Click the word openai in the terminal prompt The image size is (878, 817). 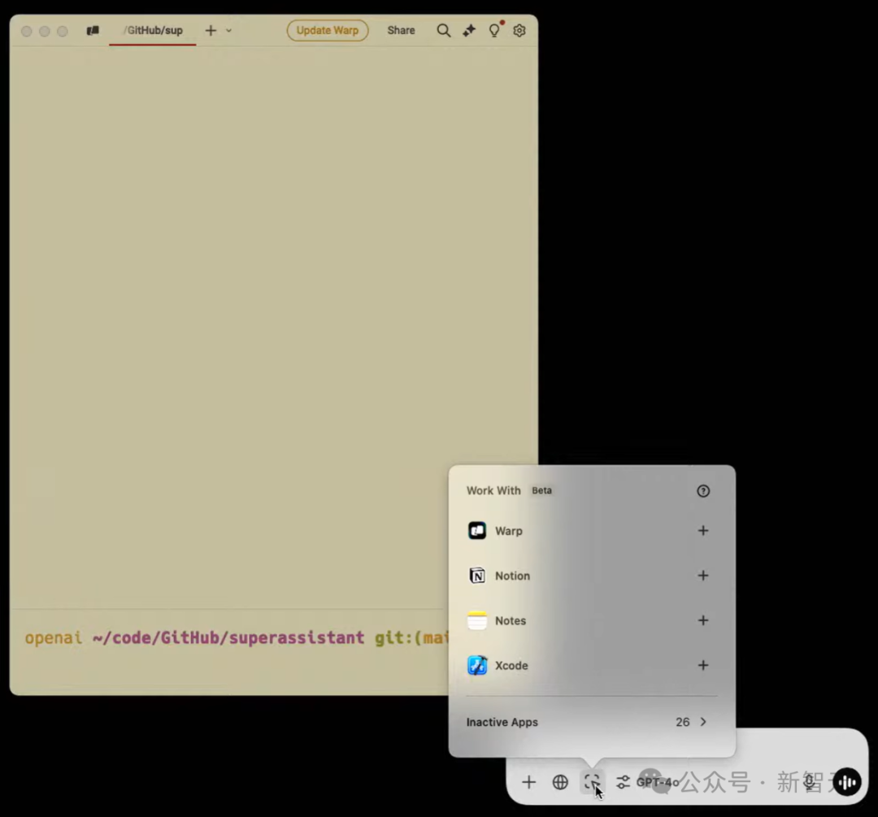[53, 638]
